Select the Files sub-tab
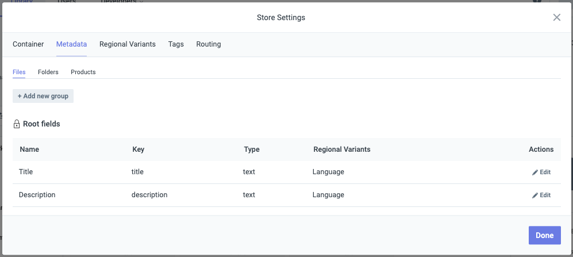Viewport: 573px width, 257px height. click(19, 72)
